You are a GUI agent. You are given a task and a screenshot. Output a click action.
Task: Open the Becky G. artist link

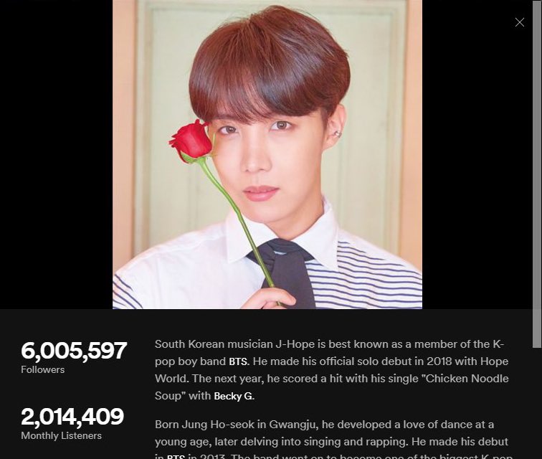pyautogui.click(x=234, y=396)
